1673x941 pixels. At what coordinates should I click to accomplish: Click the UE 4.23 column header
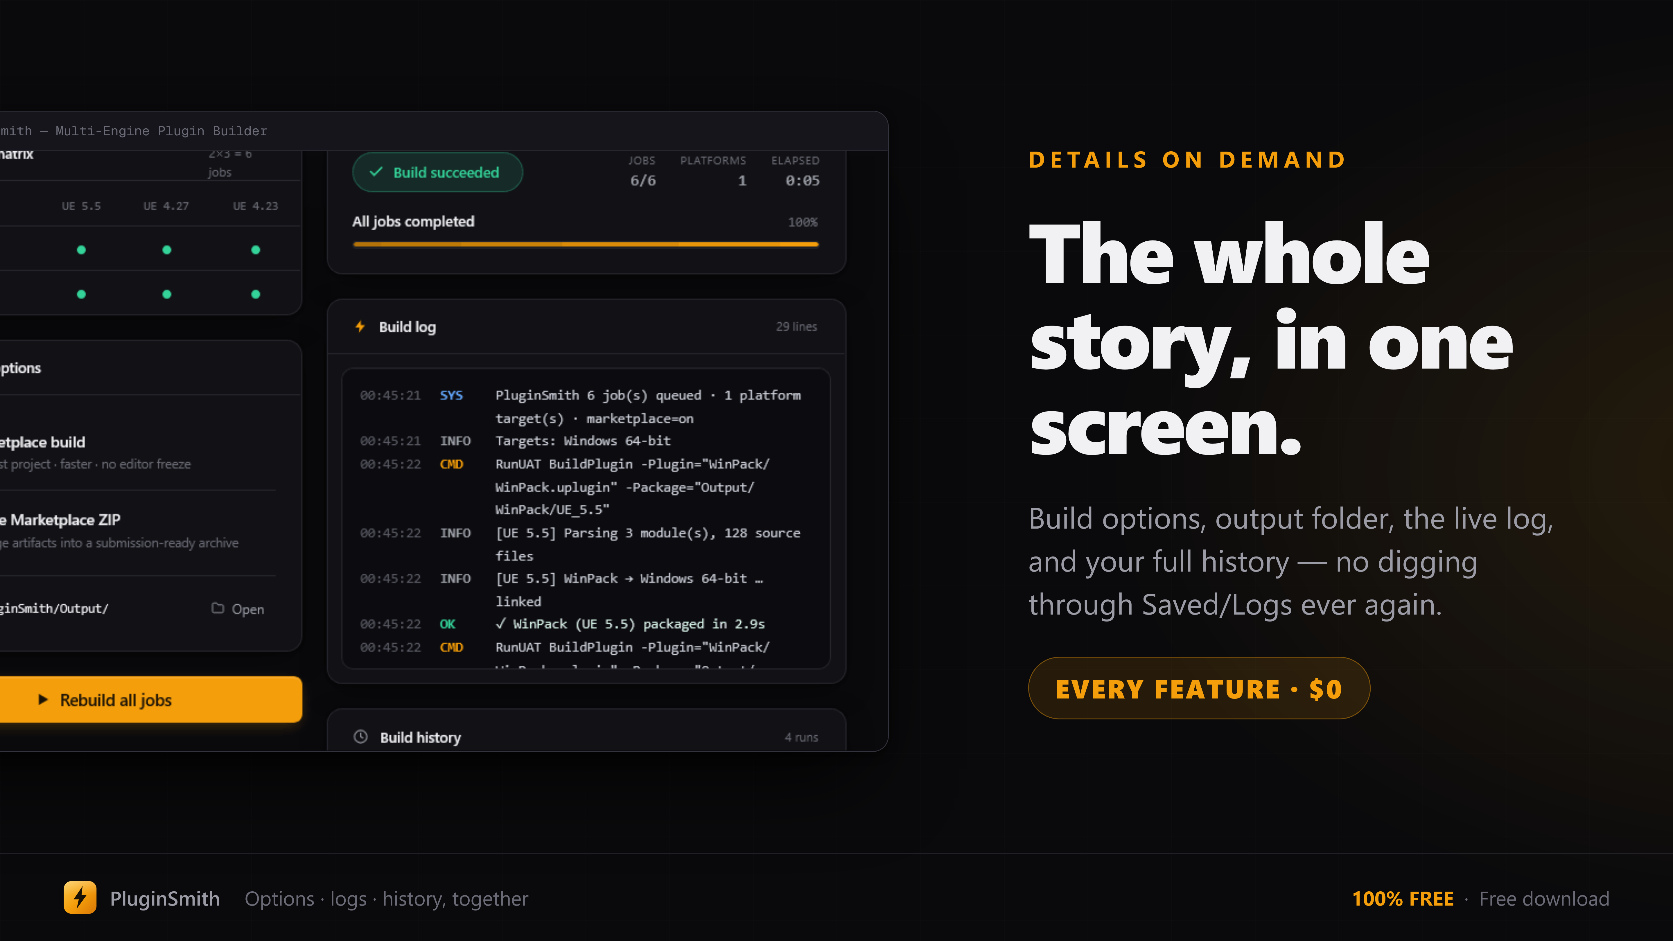click(x=256, y=206)
